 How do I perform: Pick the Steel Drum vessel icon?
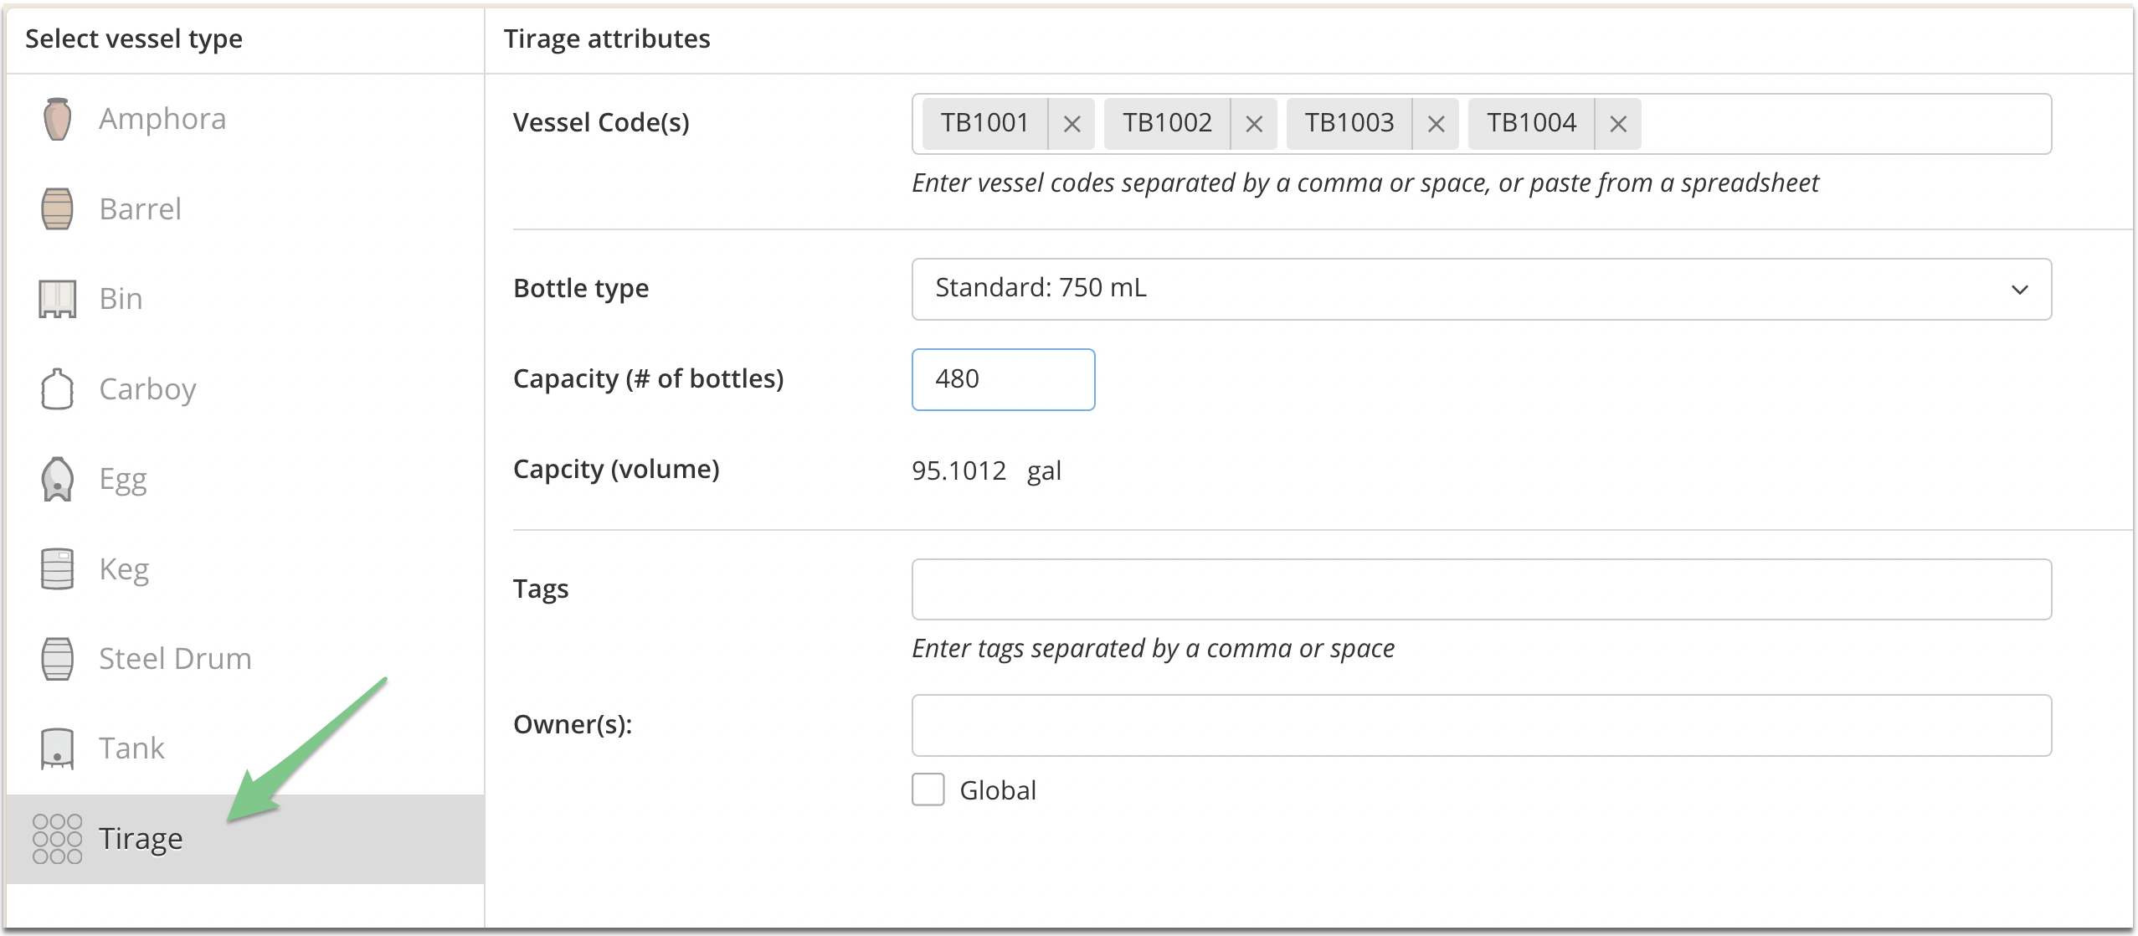click(x=57, y=659)
